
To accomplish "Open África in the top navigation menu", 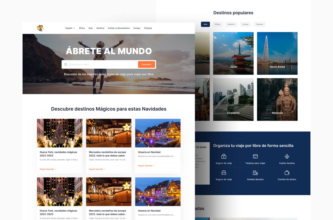I will coord(82,28).
